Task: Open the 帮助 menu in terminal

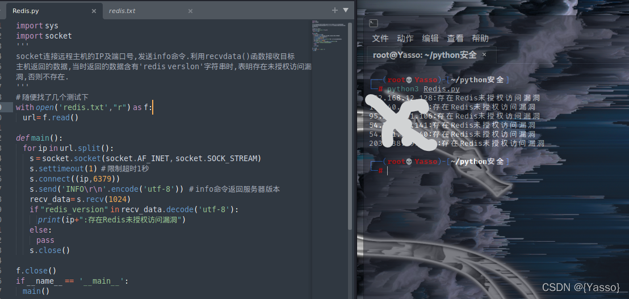Action: [x=480, y=39]
